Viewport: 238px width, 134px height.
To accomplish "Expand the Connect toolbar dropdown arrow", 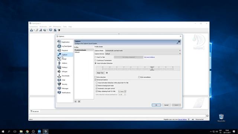I will click(x=34, y=30).
